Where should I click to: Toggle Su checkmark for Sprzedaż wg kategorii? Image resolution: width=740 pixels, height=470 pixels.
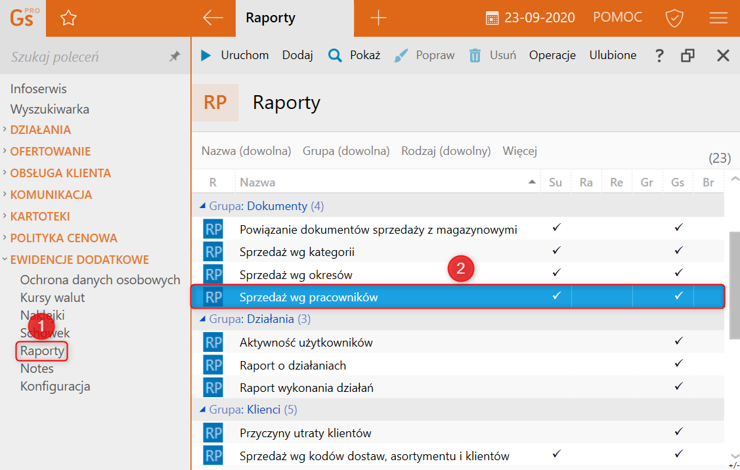(x=556, y=250)
